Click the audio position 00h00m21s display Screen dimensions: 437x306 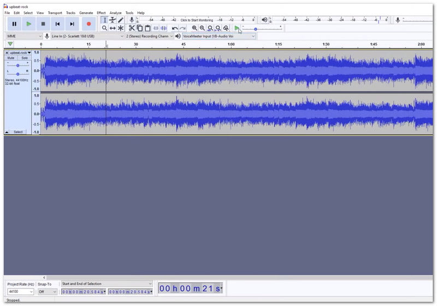190,289
